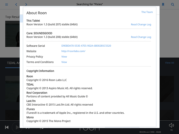Screen dimensions: 179x134
Task: Read Change Log for Core SOUNDSGOOD
Action: click(x=141, y=37)
